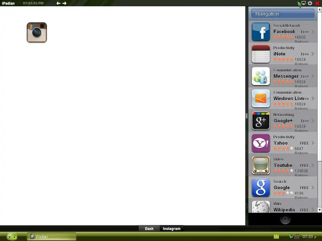Viewport: 322px width, 241px height.
Task: Expand Wikipedia entry chevron
Action: coord(313,210)
